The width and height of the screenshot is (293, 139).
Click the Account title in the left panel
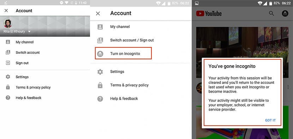pos(24,11)
